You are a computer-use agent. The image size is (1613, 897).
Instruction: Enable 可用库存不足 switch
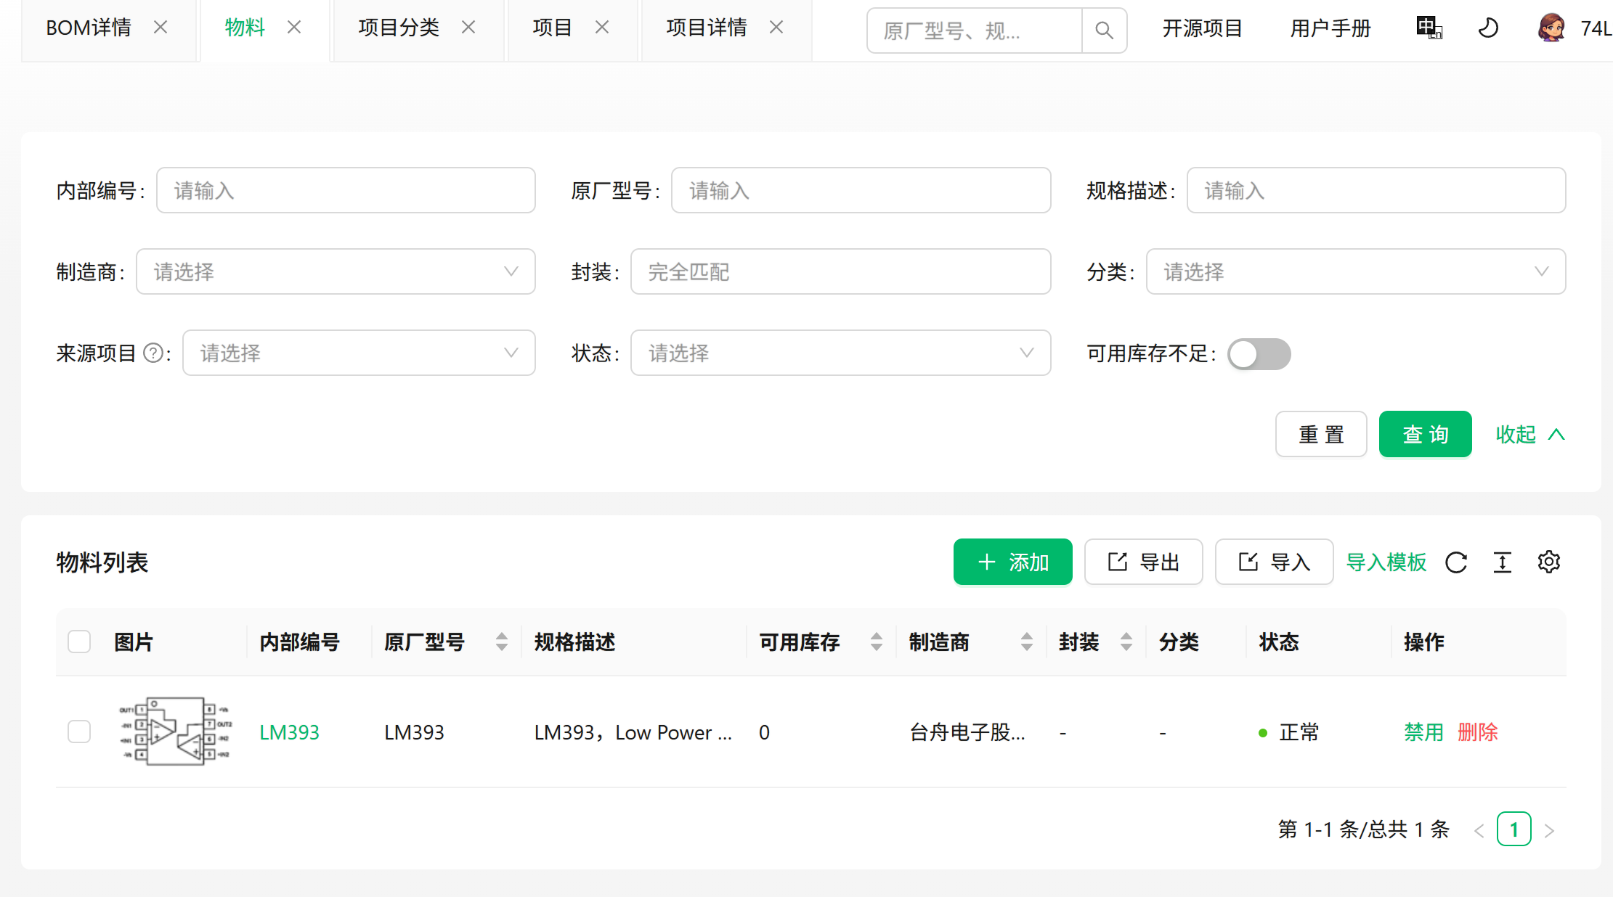[1259, 354]
